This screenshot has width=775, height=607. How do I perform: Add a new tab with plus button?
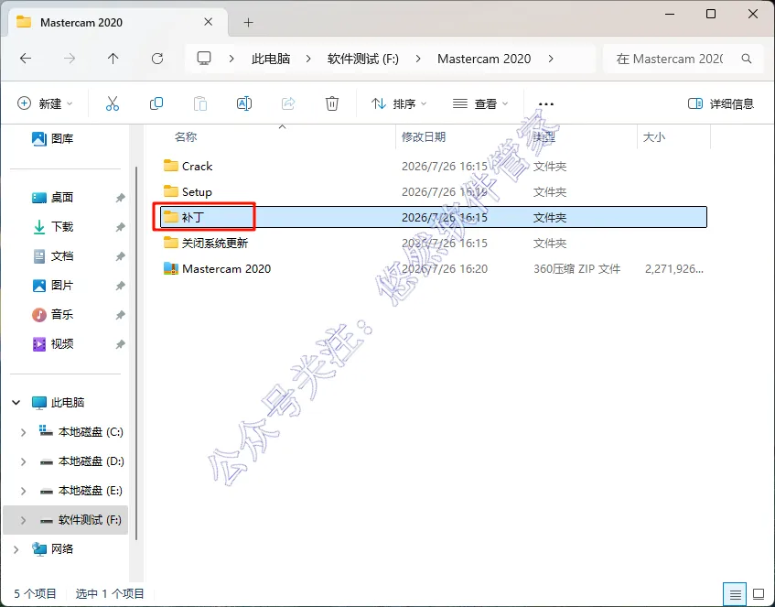(x=248, y=22)
